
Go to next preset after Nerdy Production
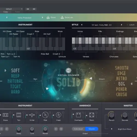pyautogui.click(x=42, y=18)
